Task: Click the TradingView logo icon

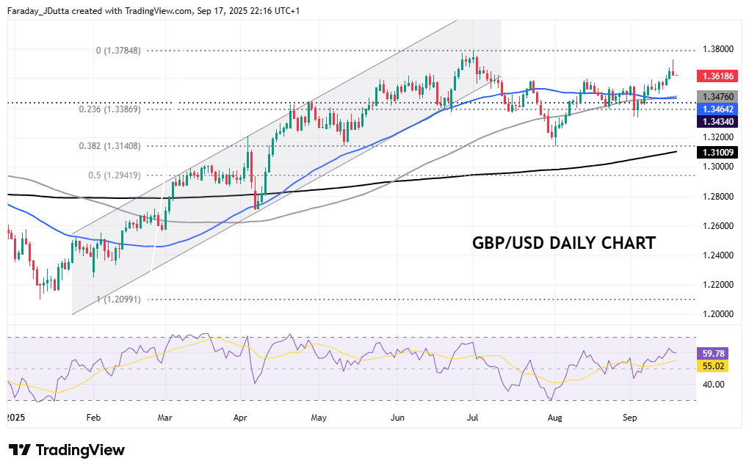Action: (x=20, y=450)
